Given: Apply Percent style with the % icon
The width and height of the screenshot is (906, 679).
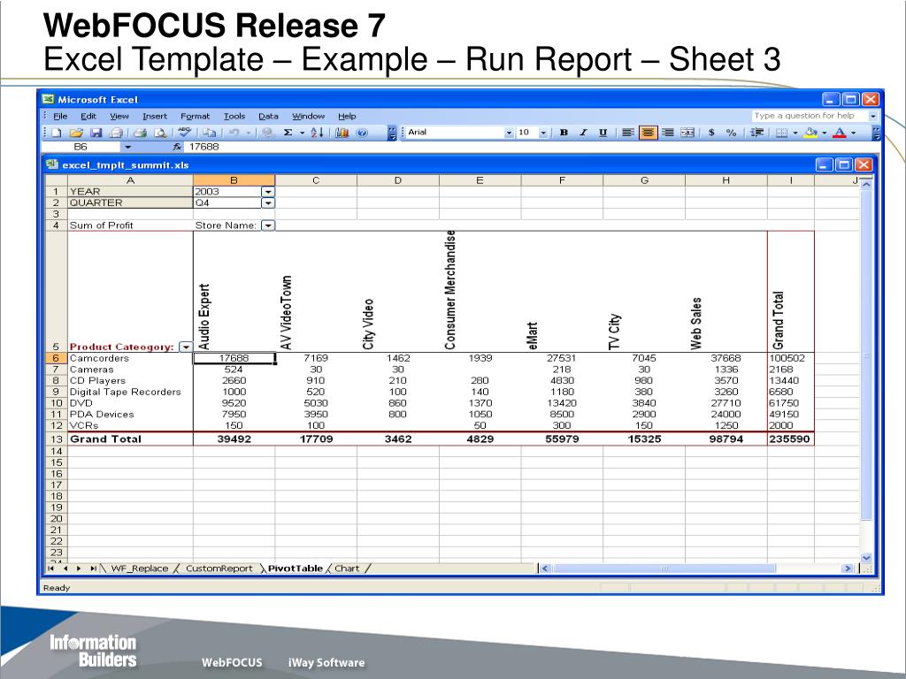Looking at the screenshot, I should (x=731, y=133).
